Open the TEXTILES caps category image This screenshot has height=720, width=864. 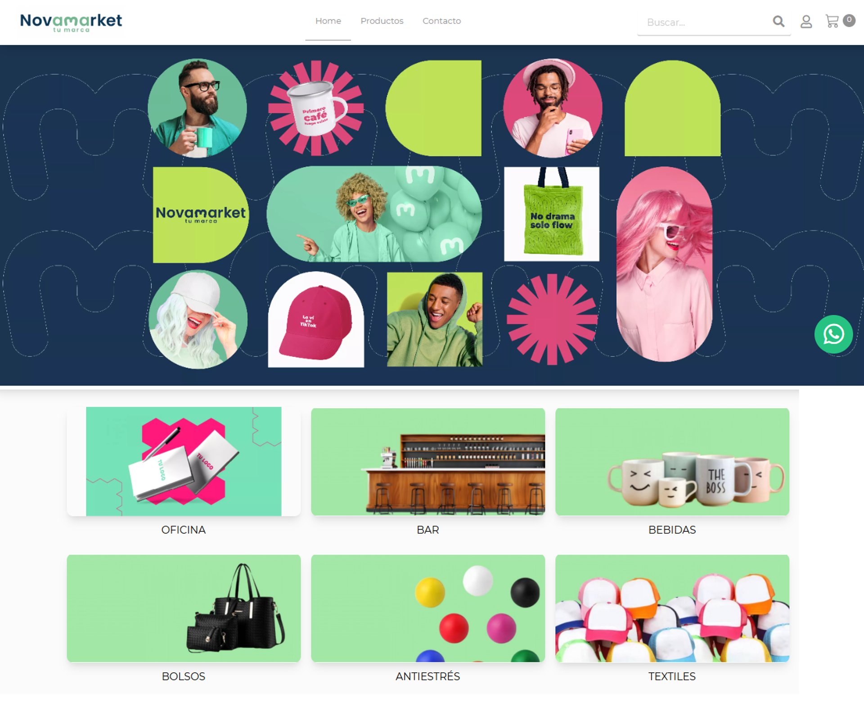[672, 608]
